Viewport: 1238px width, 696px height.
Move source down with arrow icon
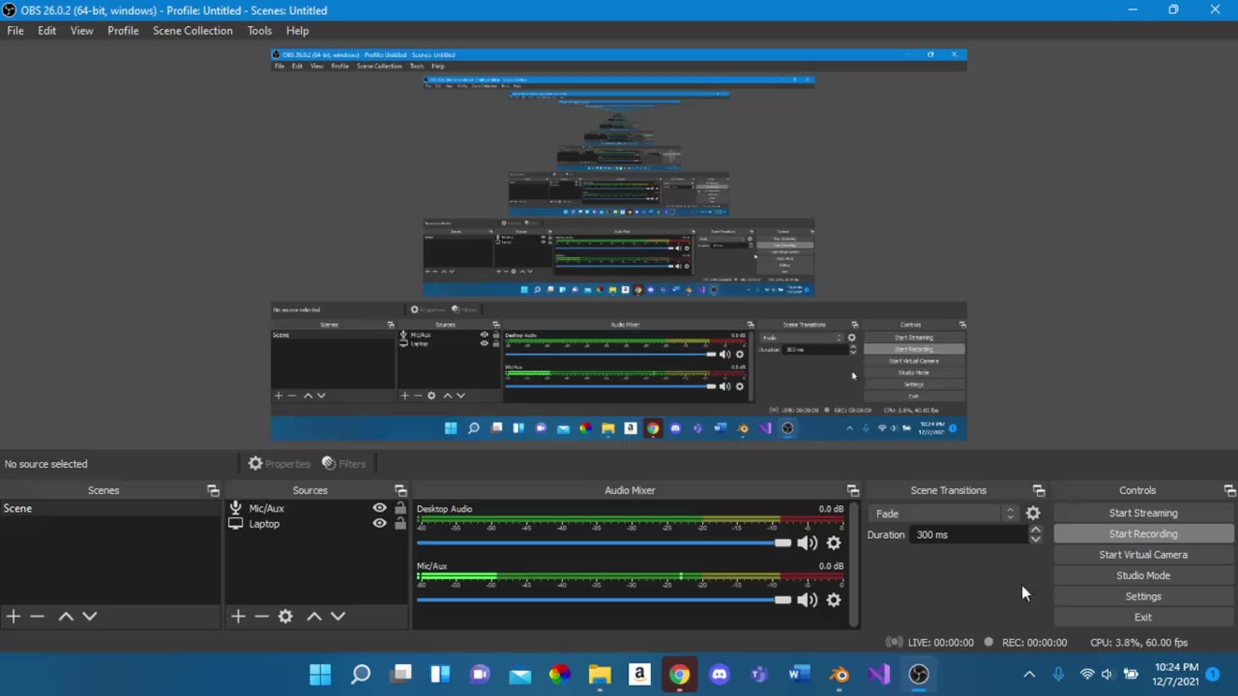pos(338,616)
